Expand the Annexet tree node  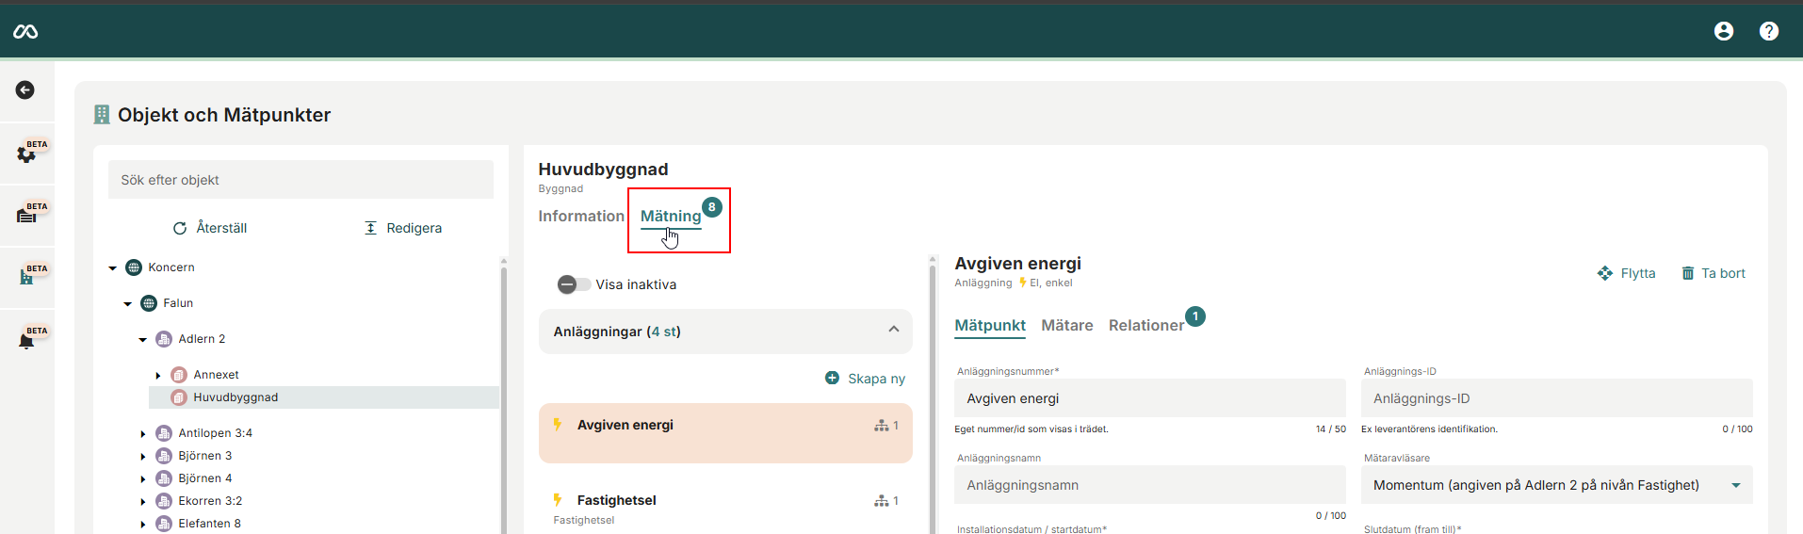tap(158, 376)
